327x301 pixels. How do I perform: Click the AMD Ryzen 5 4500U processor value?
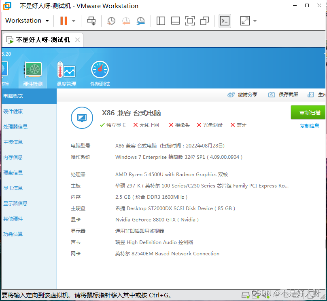[x=172, y=174]
